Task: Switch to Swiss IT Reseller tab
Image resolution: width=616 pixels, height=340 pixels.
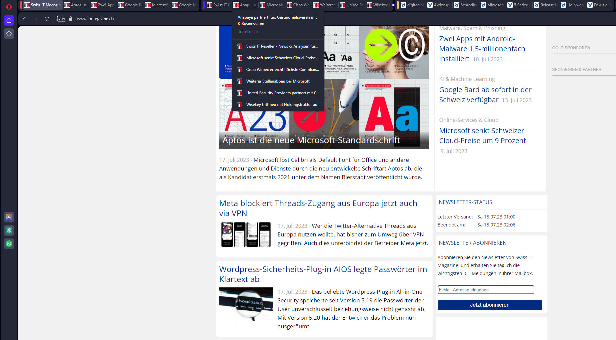Action: (x=218, y=5)
